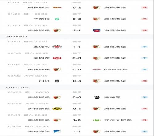Click the 平 badge on 弗赖堡 match

[144, 97]
